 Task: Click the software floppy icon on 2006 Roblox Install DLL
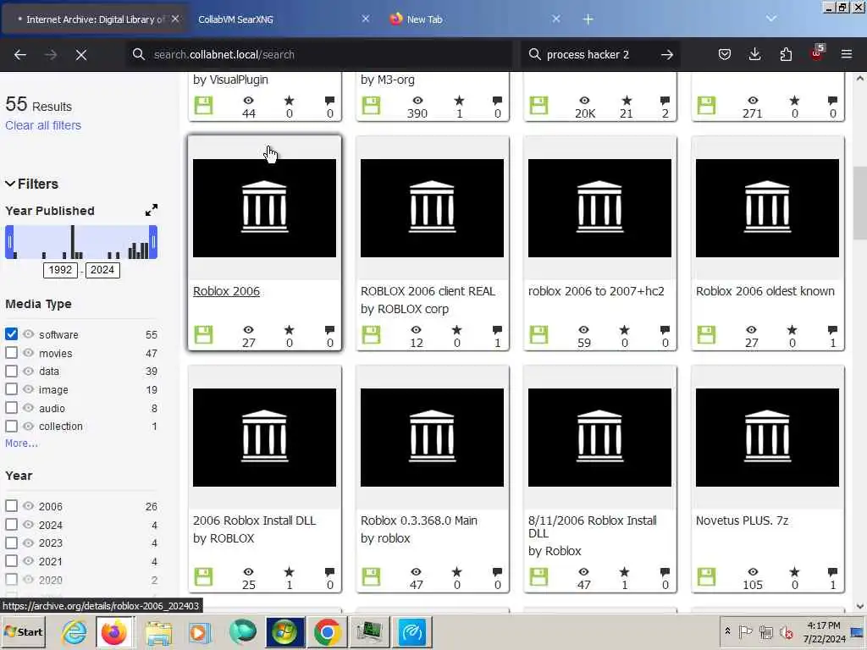click(203, 576)
